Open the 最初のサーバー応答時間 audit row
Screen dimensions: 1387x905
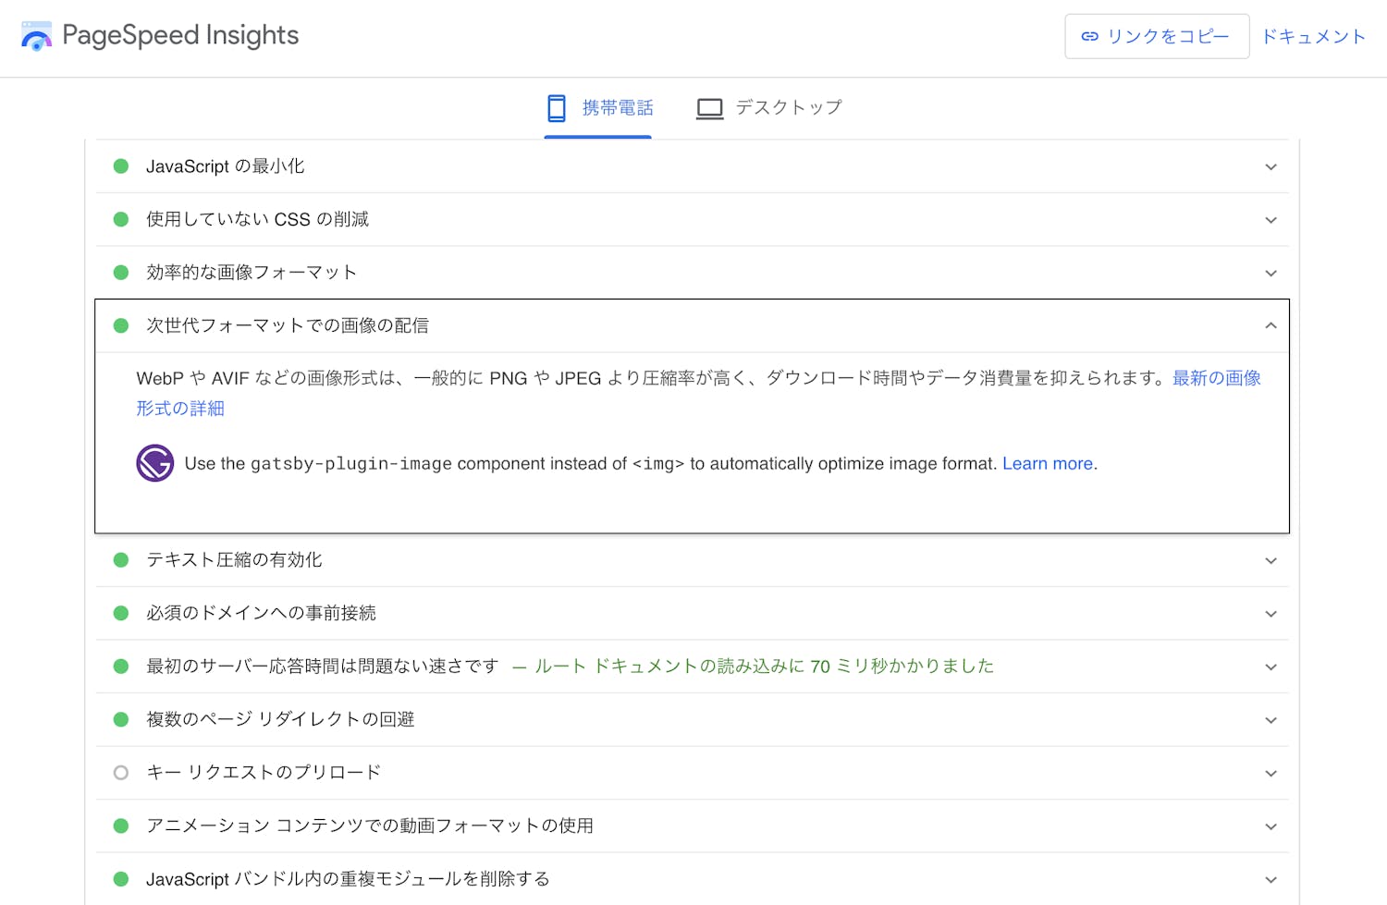pos(322,667)
